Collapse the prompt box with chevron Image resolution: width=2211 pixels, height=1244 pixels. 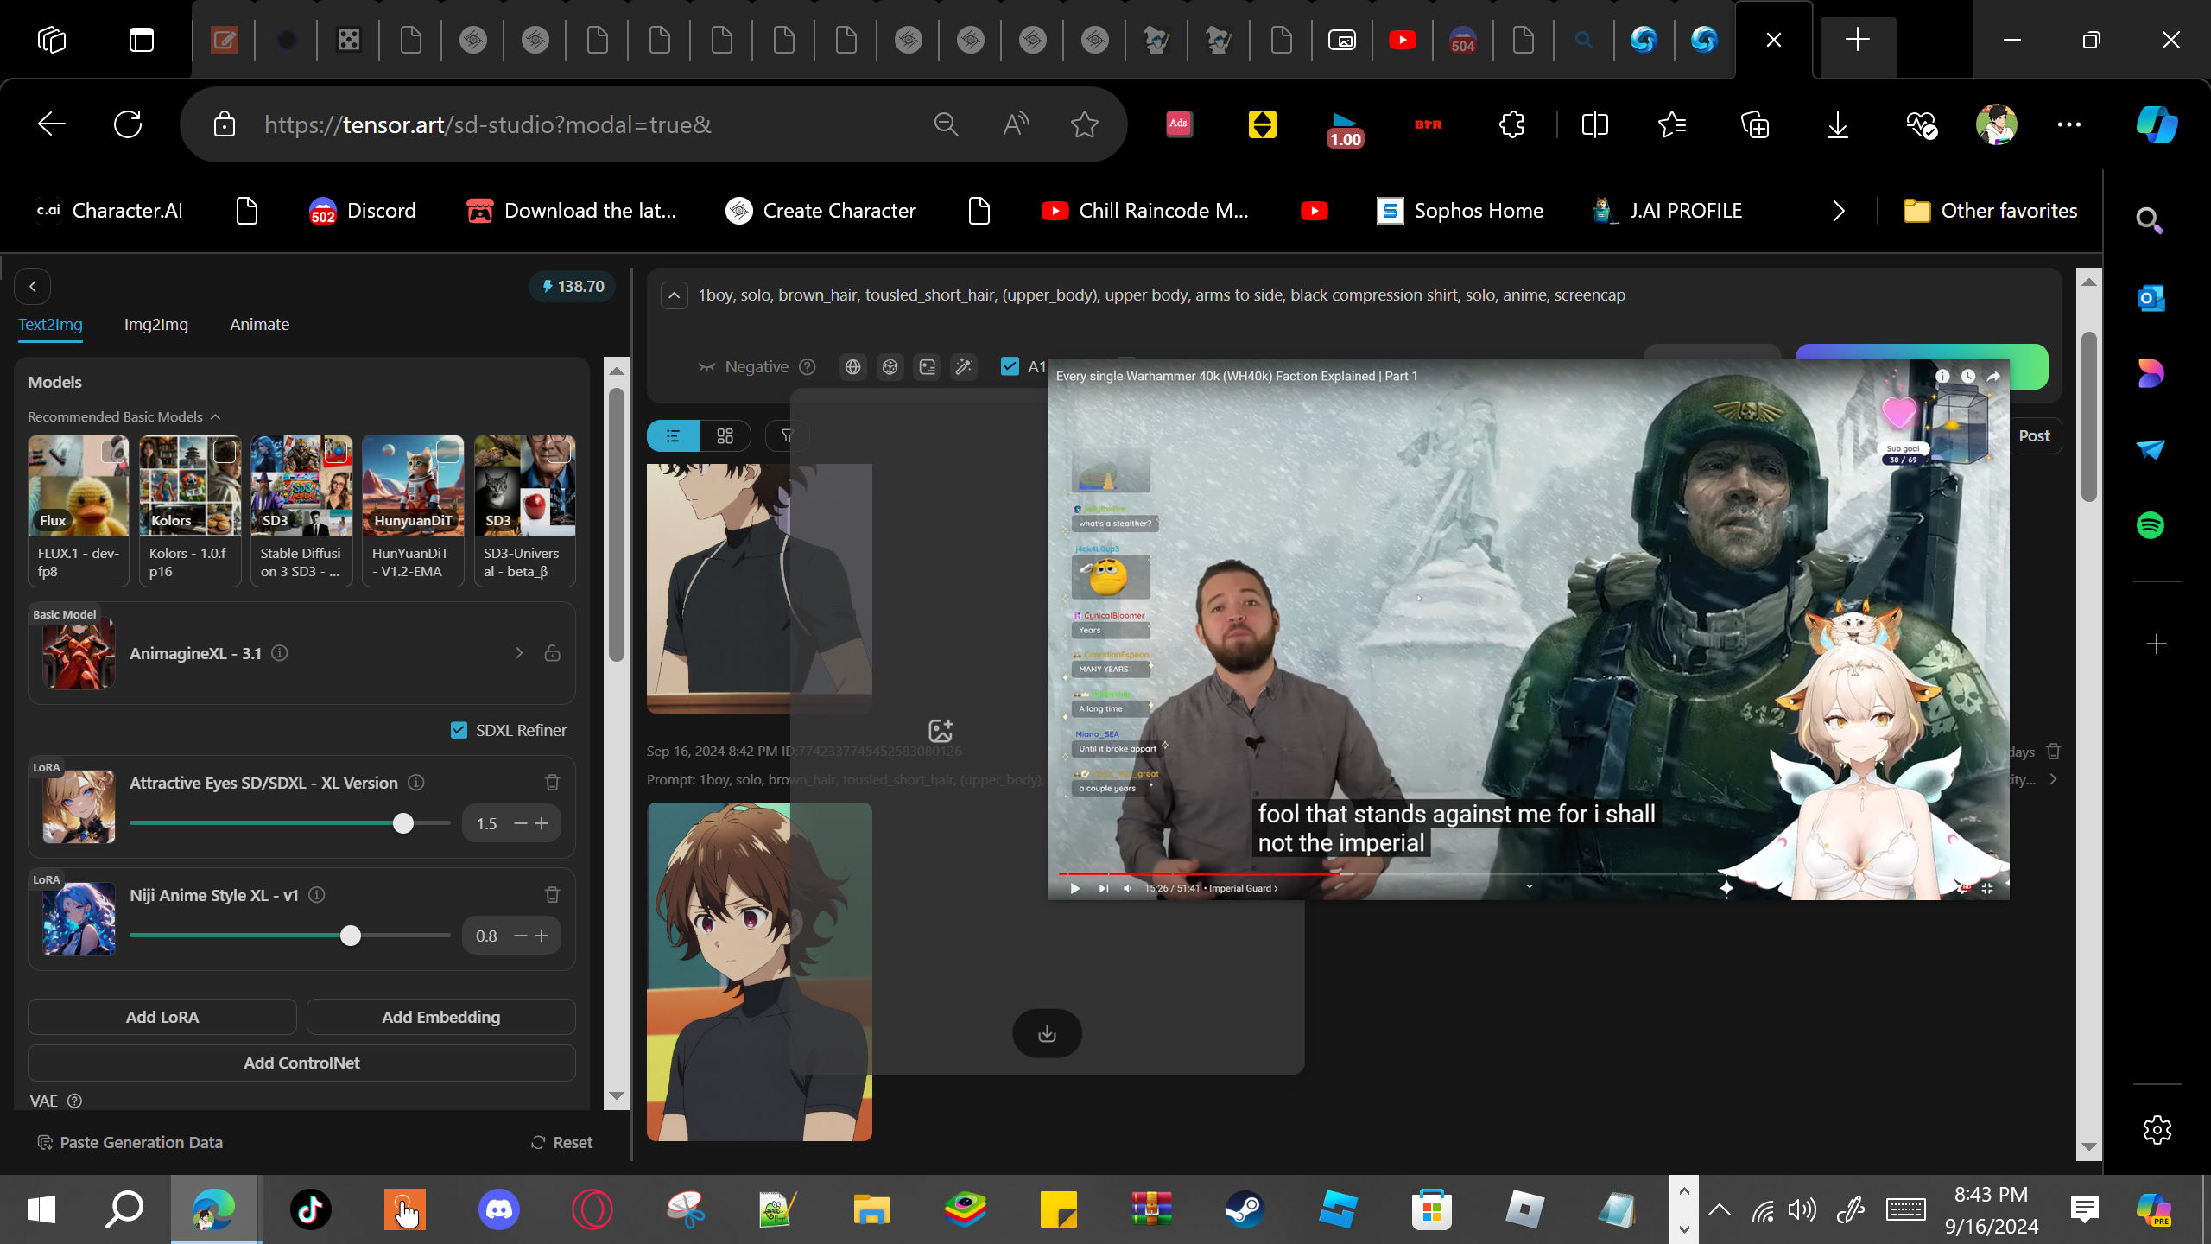click(x=675, y=295)
